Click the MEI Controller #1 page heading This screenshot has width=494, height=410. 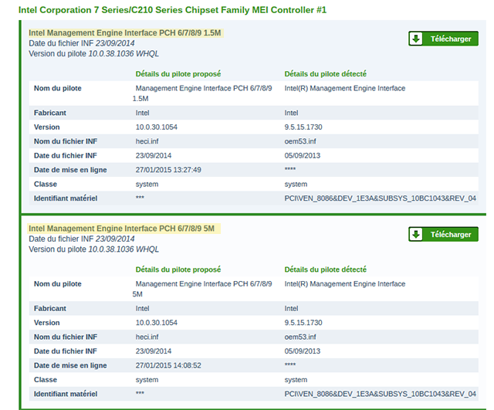[x=172, y=10]
